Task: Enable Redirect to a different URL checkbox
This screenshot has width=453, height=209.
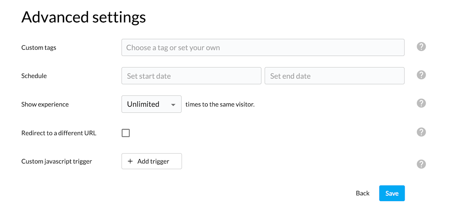Action: (126, 133)
